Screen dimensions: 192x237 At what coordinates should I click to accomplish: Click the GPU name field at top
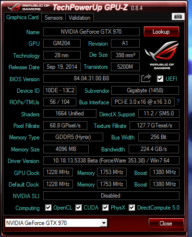click(x=91, y=32)
